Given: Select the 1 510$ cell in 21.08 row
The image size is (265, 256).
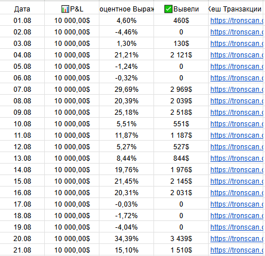Looking at the screenshot, I should click(181, 250).
